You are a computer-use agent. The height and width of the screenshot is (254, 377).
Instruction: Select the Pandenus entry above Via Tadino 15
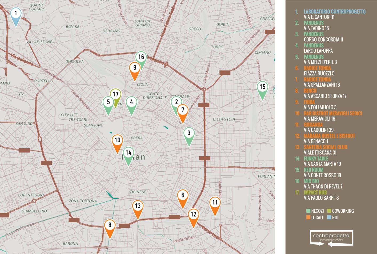314,23
